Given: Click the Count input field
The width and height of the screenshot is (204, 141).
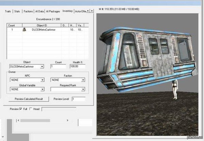Looking at the screenshot, I should coord(58,66).
